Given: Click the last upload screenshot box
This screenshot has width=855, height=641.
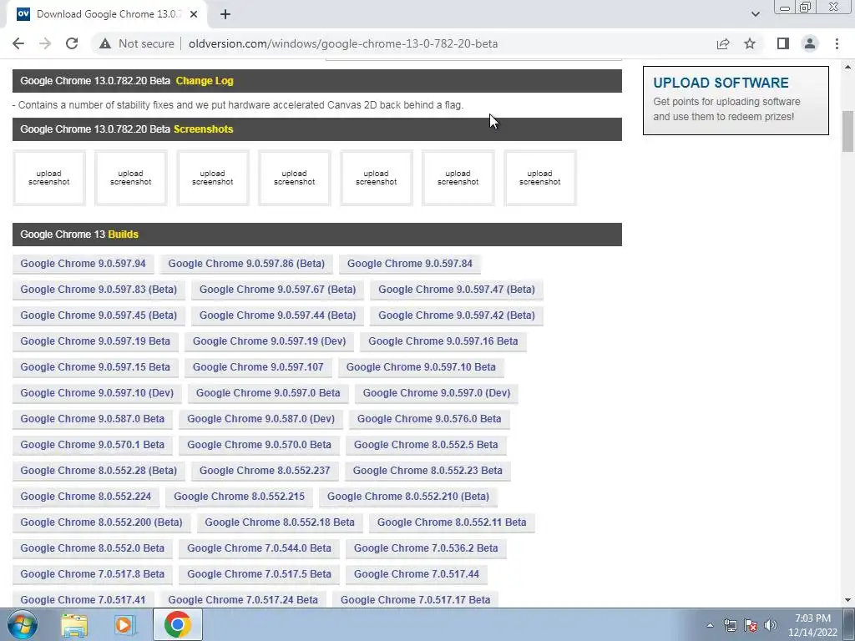Looking at the screenshot, I should [x=540, y=178].
